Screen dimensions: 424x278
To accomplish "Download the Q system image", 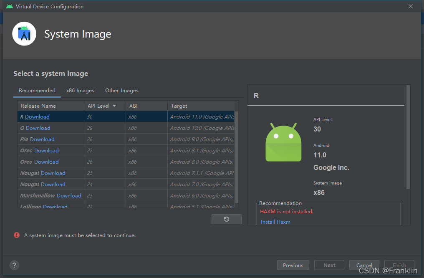I will [x=38, y=128].
